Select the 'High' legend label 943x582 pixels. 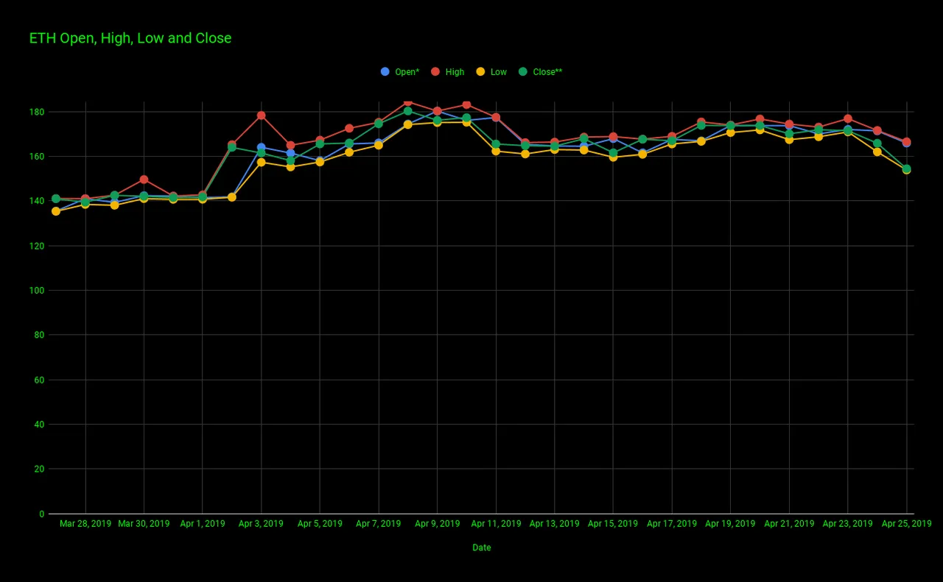(x=455, y=72)
